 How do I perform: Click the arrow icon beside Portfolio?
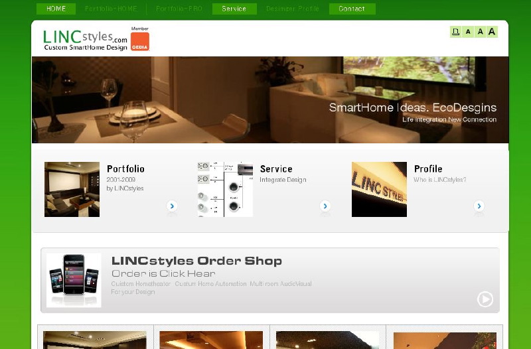click(x=172, y=206)
